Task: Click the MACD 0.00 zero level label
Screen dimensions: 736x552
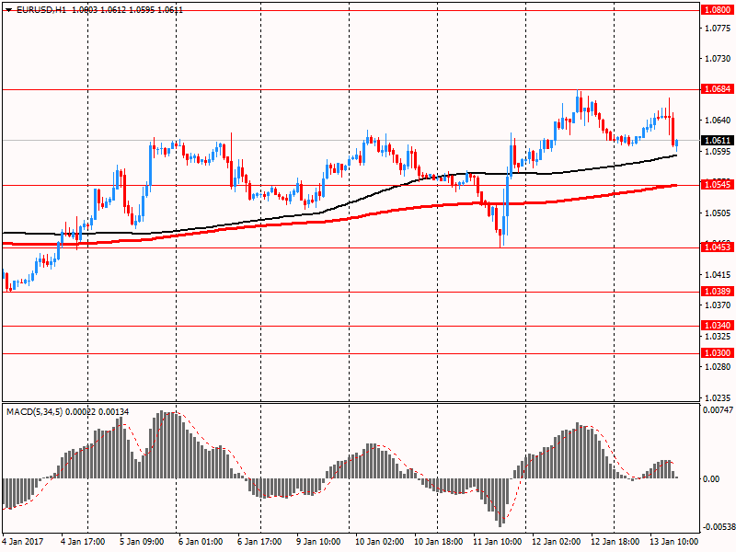Action: 709,478
